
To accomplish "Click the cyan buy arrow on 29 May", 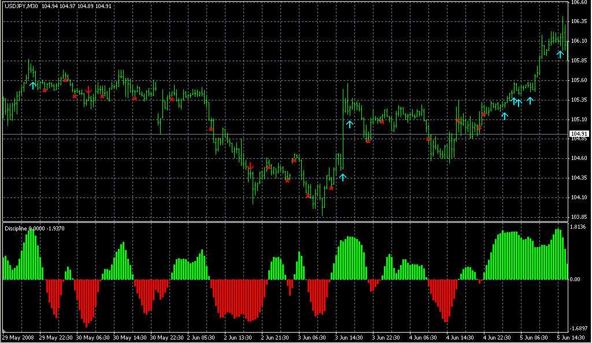I will click(33, 85).
